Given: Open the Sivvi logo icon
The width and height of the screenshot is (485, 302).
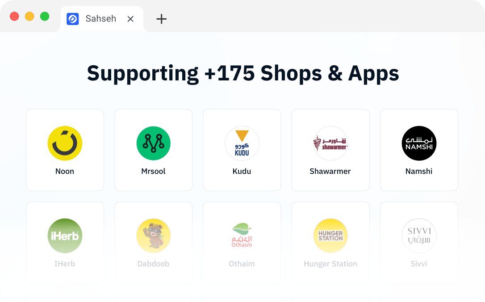Looking at the screenshot, I should 419,236.
